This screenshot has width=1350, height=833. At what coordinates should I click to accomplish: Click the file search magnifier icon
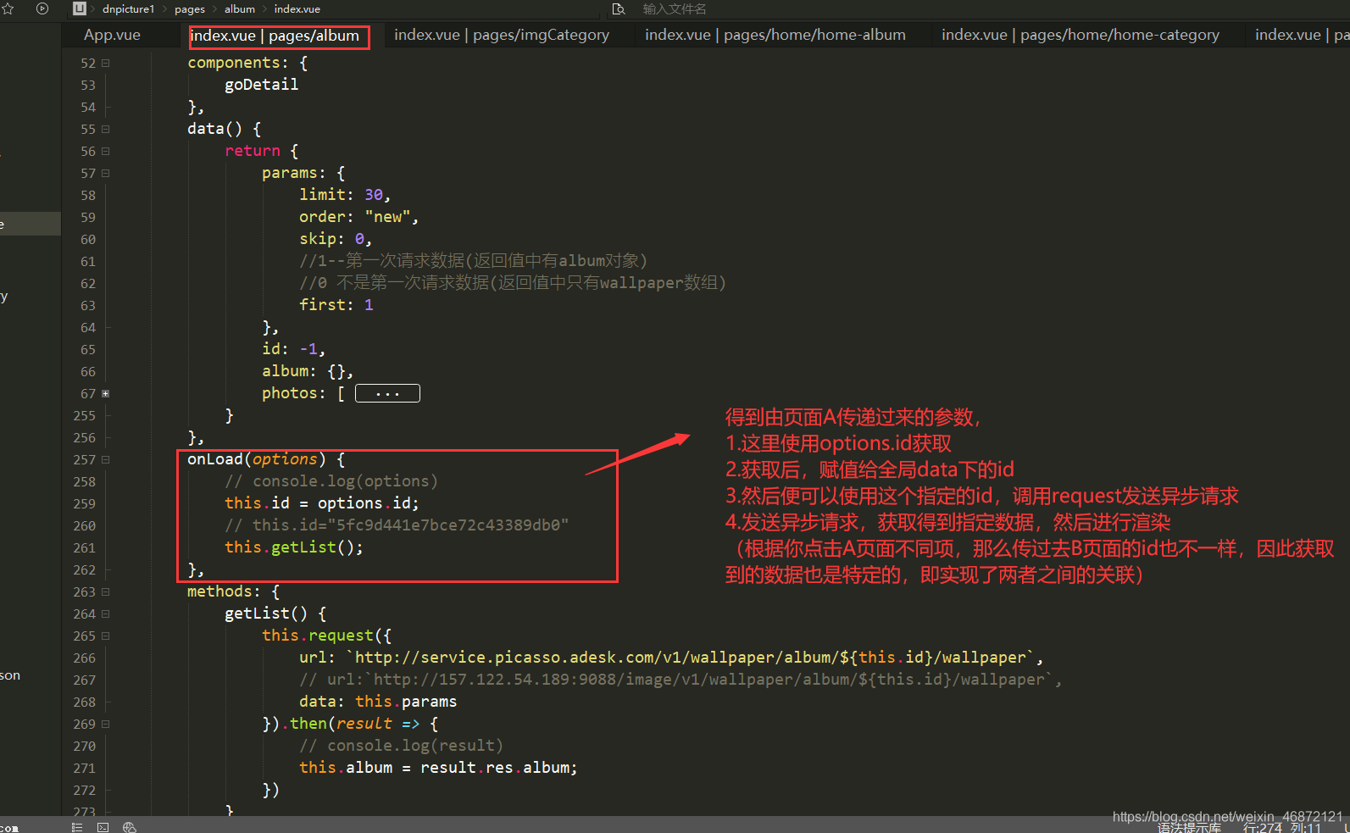pos(619,8)
